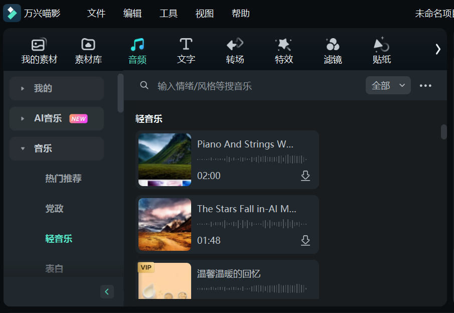Viewport: 454px width, 313px height.
Task: Click the search magnifier icon
Action: pyautogui.click(x=144, y=85)
